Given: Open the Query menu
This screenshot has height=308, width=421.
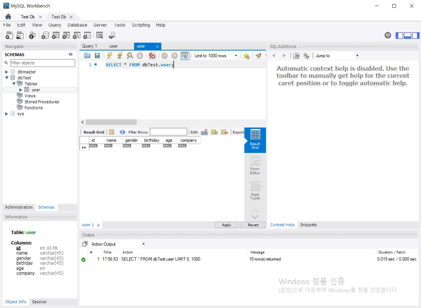Looking at the screenshot, I should tap(55, 25).
